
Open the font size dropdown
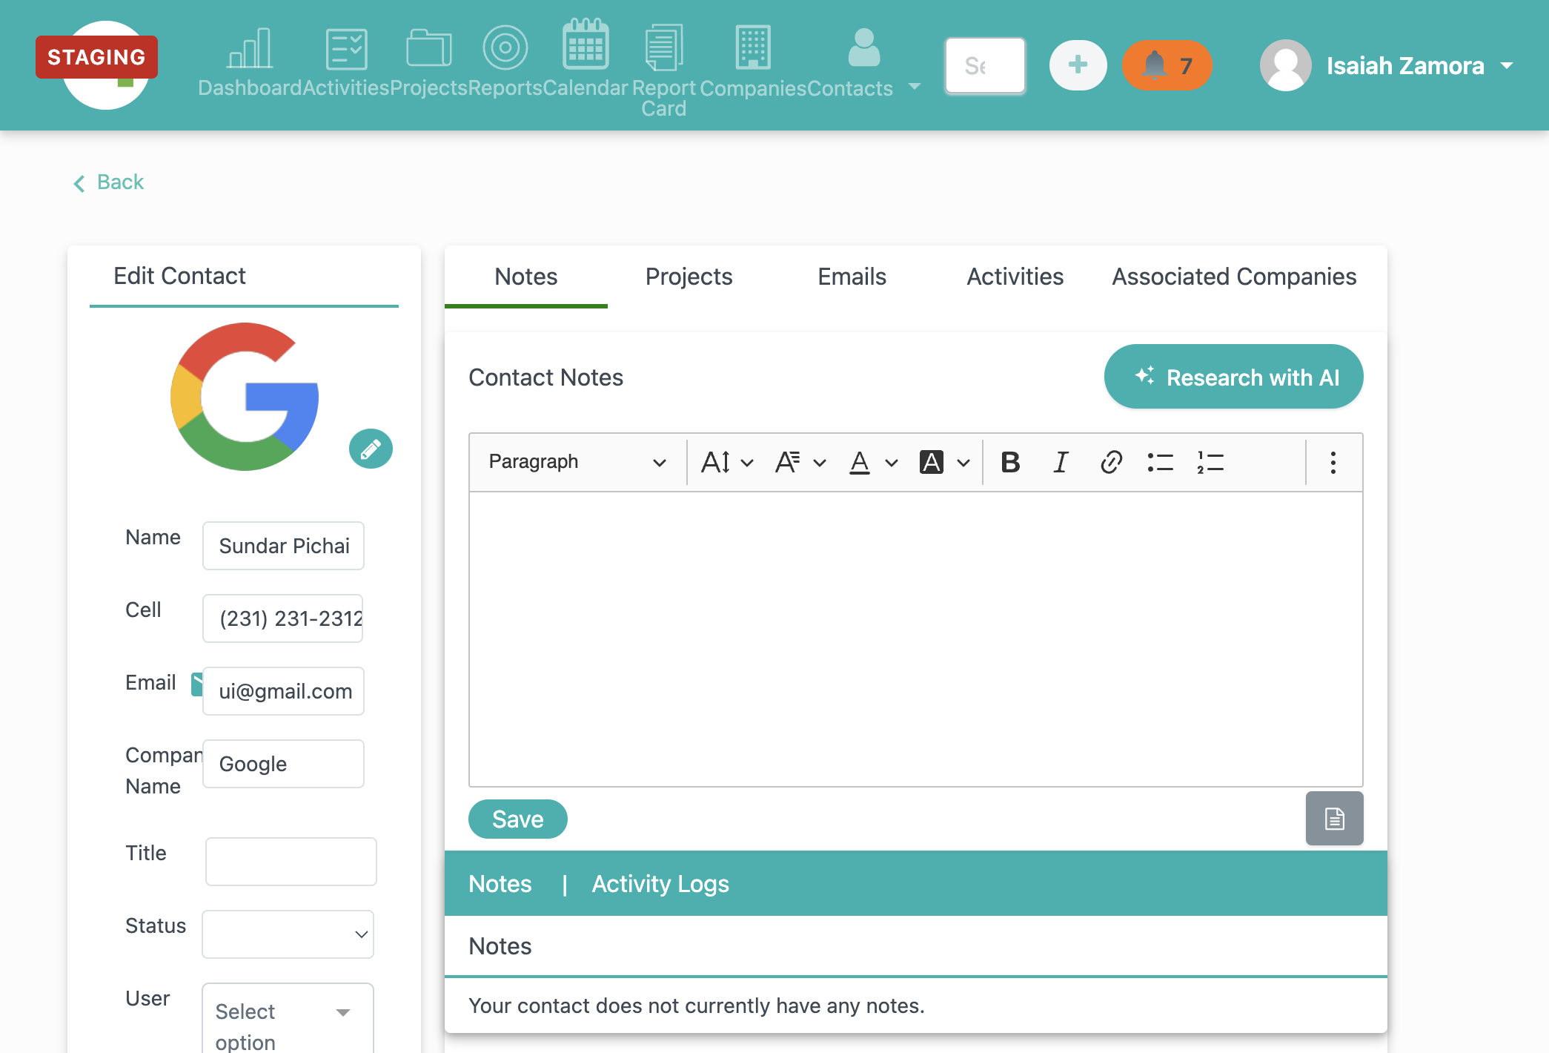point(727,462)
